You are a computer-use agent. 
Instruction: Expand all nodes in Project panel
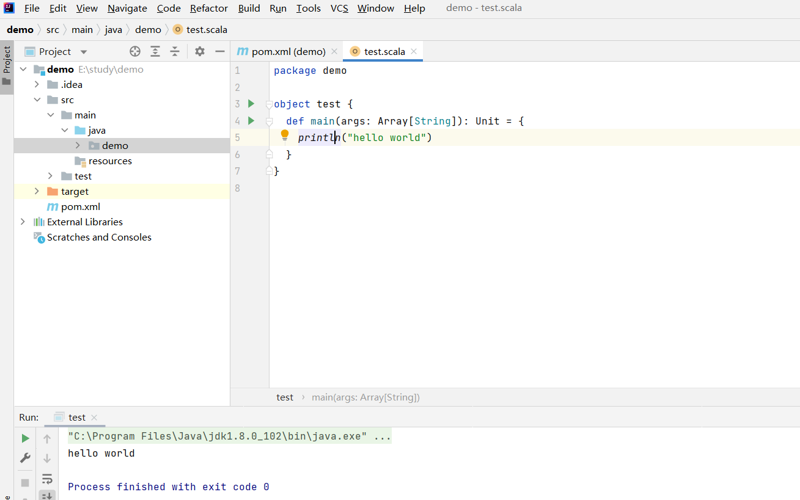point(155,51)
